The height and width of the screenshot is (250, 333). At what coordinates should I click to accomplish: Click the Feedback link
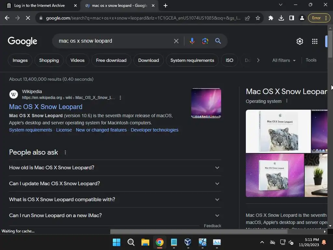(x=213, y=226)
